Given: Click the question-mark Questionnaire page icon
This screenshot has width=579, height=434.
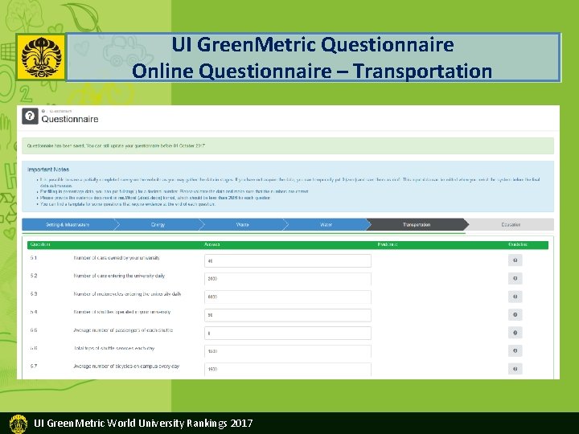Looking at the screenshot, I should [x=30, y=117].
